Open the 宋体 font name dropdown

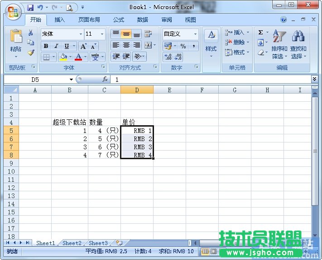coord(81,34)
